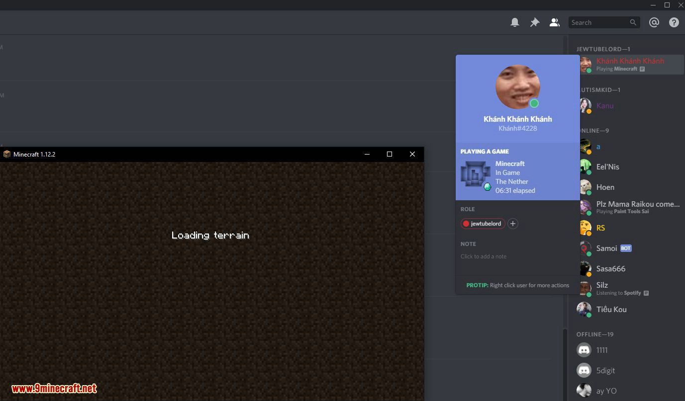Click the search magnifier icon
Image resolution: width=685 pixels, height=401 pixels.
pos(633,22)
